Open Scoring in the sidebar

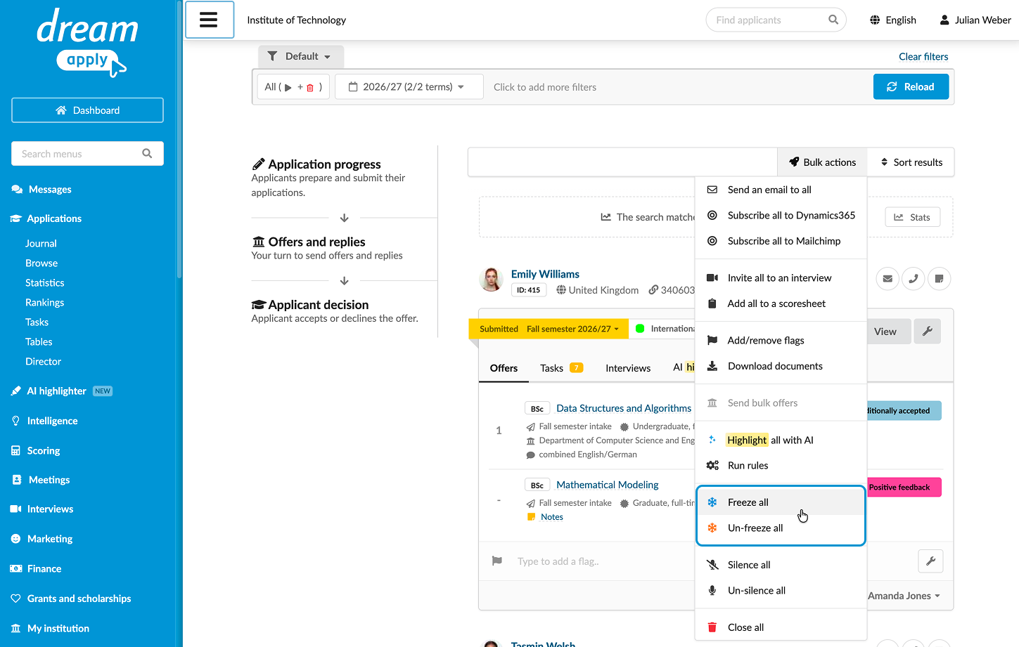(43, 451)
